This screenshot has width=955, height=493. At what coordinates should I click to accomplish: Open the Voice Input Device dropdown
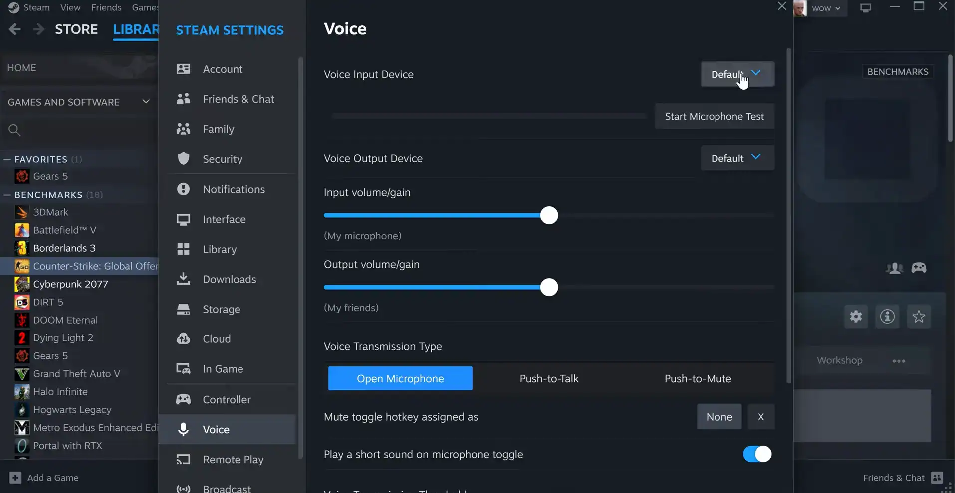737,74
